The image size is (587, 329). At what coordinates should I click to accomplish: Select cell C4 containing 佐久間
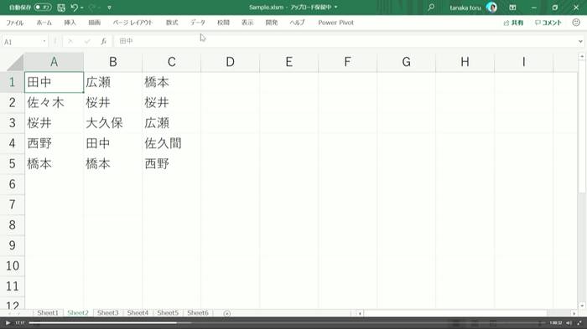tap(171, 143)
